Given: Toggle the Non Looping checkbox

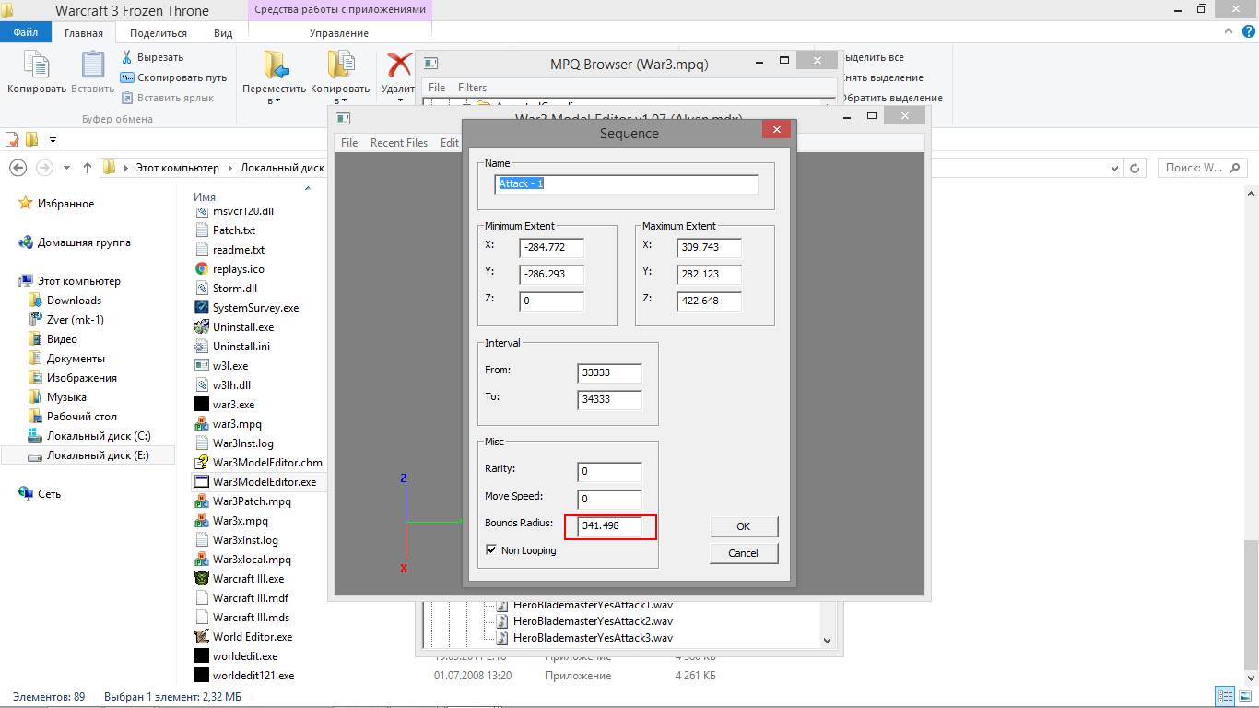Looking at the screenshot, I should point(491,550).
